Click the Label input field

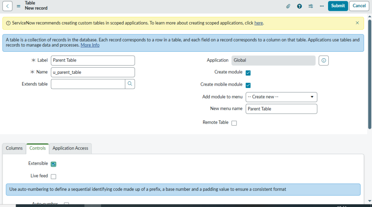tap(93, 60)
